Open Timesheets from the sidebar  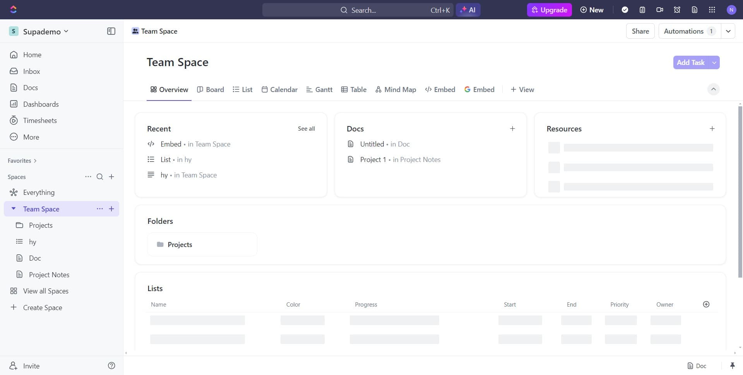click(40, 120)
